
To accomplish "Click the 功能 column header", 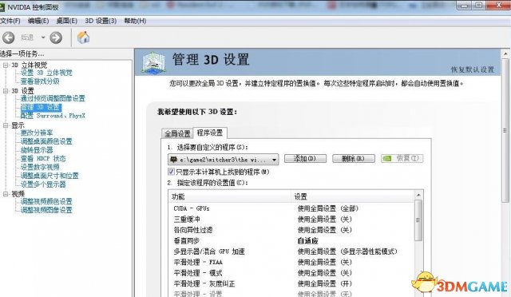I will 230,196.
